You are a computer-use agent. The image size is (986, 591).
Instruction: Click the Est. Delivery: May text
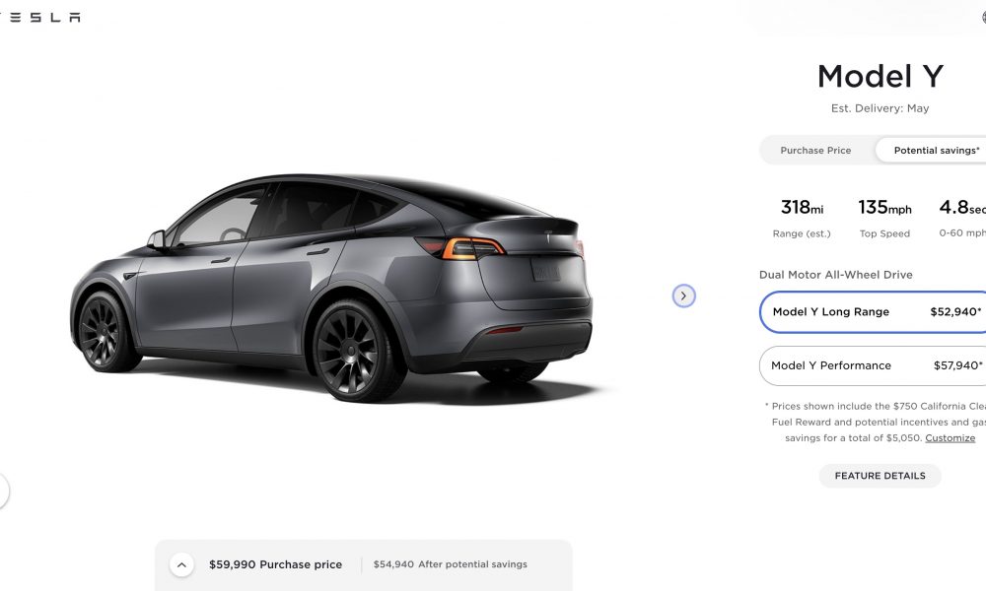(x=880, y=108)
